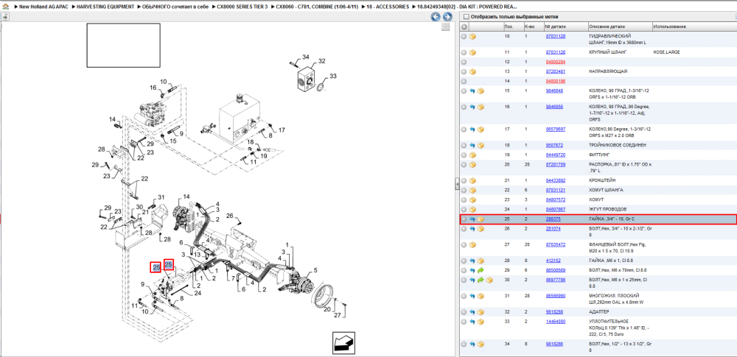
Task: Click the large arrow orientation icon below the diagram
Action: [343, 343]
